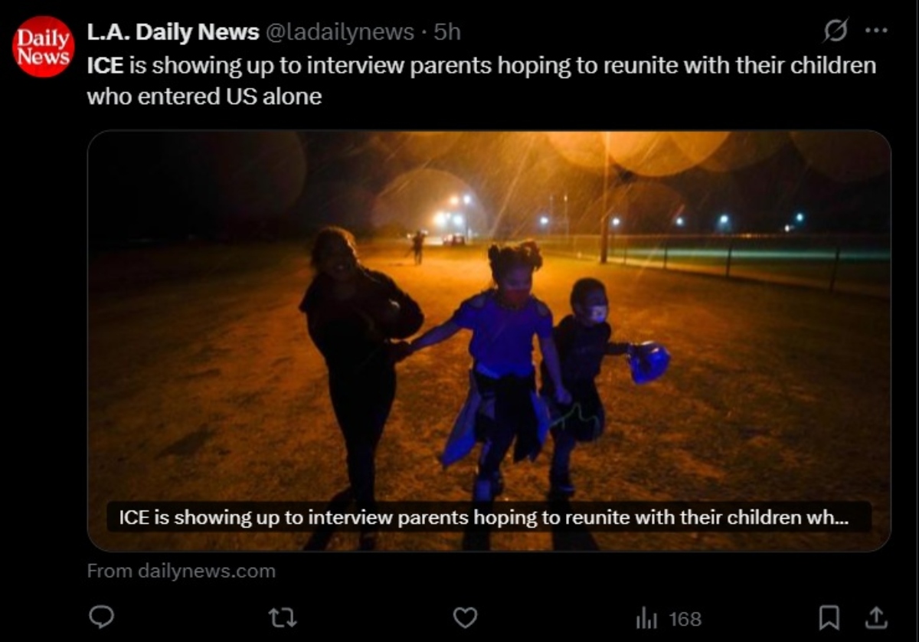Viewport: 919px width, 642px height.
Task: Click the 168 views count
Action: coord(685,618)
